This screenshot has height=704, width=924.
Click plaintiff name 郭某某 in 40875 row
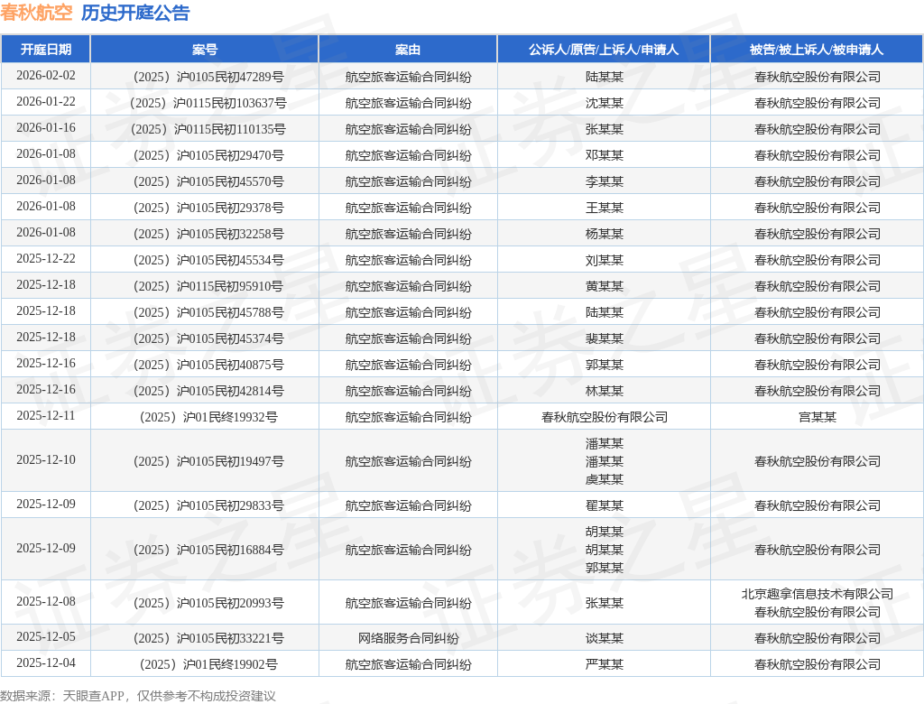(604, 365)
